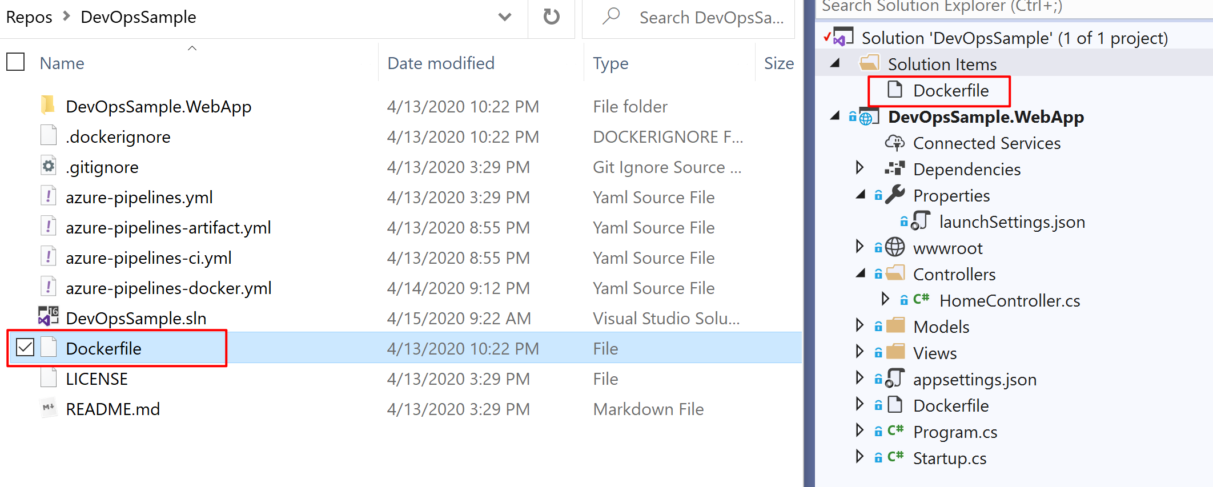Sort files by Date modified column
Screen dimensions: 1213x487
441,63
